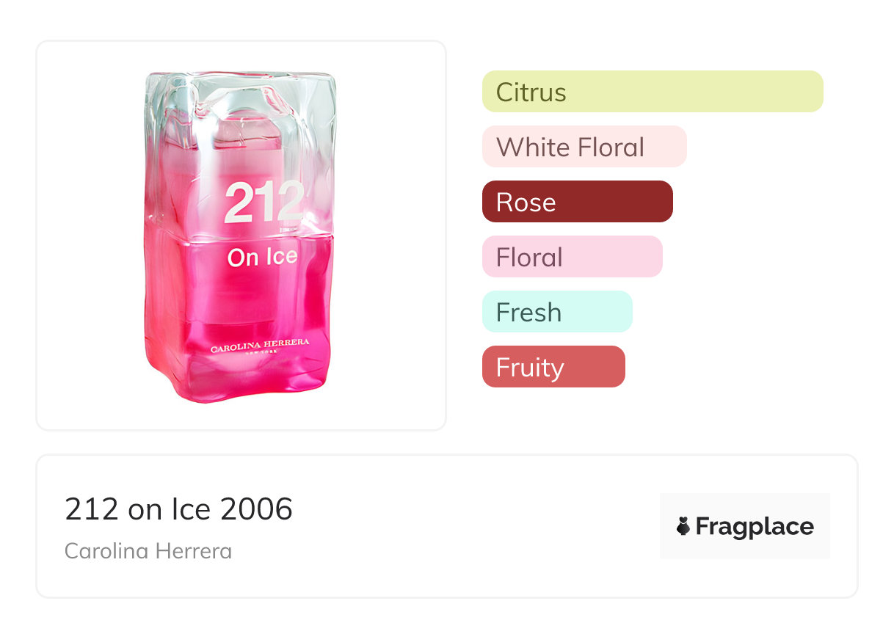The height and width of the screenshot is (634, 894).
Task: Click the word Citrus in the top bar
Action: click(x=531, y=92)
